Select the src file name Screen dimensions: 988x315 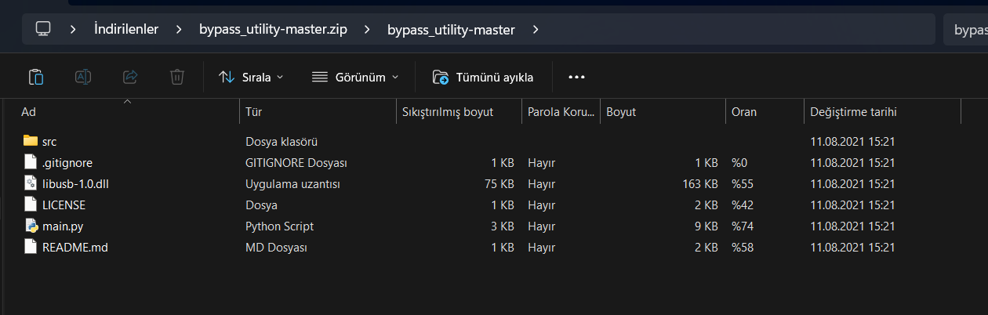click(x=49, y=142)
